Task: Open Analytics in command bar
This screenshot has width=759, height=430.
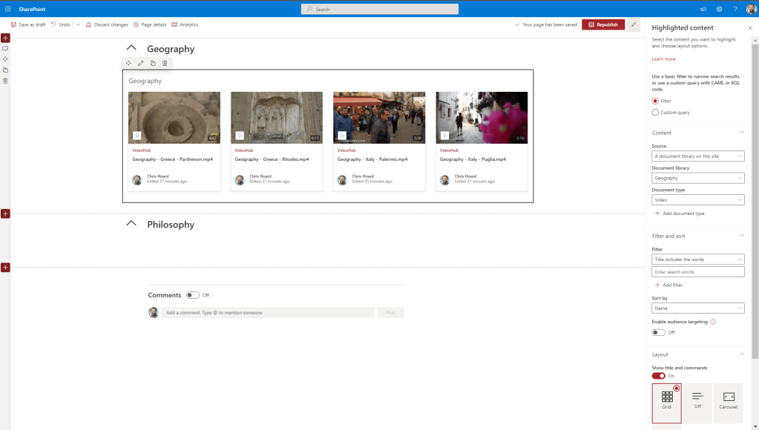Action: 185,24
